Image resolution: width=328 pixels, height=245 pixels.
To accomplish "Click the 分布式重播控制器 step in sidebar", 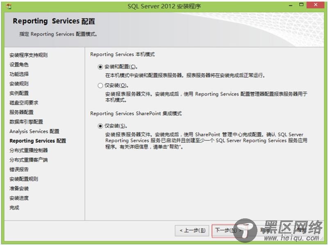I will pos(28,150).
